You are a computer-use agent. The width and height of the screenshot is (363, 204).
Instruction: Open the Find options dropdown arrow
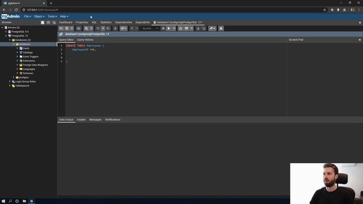click(x=91, y=28)
